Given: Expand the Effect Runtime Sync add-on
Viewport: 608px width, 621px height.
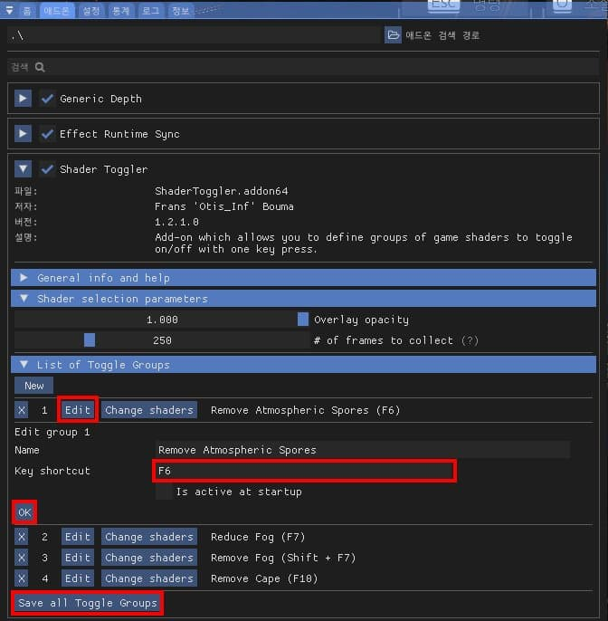Looking at the screenshot, I should click(23, 133).
